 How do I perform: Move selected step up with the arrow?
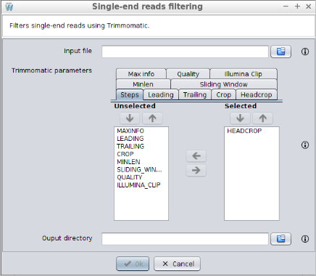(263, 118)
